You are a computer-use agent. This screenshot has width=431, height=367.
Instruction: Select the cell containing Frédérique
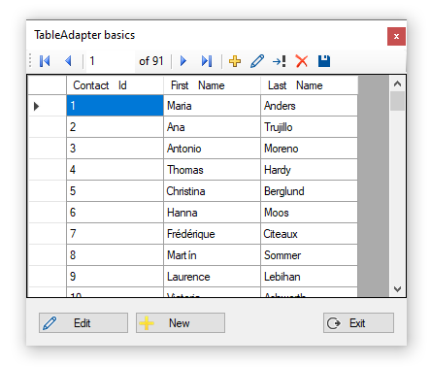(x=212, y=234)
